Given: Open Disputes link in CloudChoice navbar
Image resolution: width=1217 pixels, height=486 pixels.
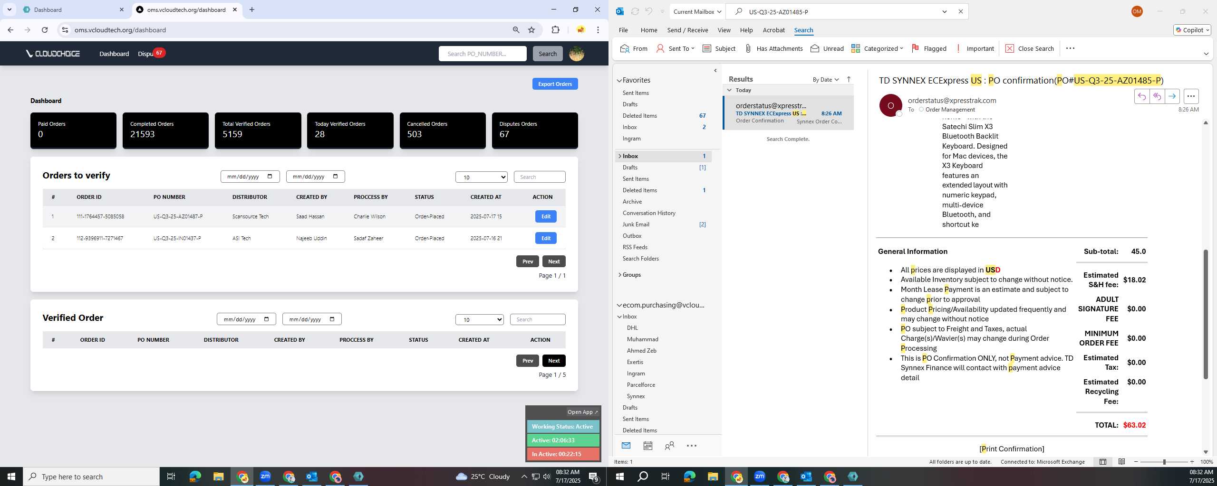Looking at the screenshot, I should pyautogui.click(x=145, y=54).
